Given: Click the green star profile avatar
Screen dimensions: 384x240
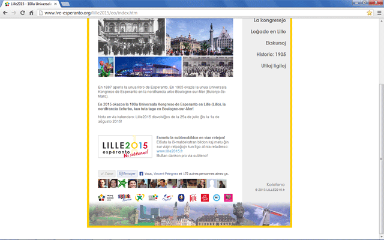Looking at the screenshot, I should tap(122, 183).
